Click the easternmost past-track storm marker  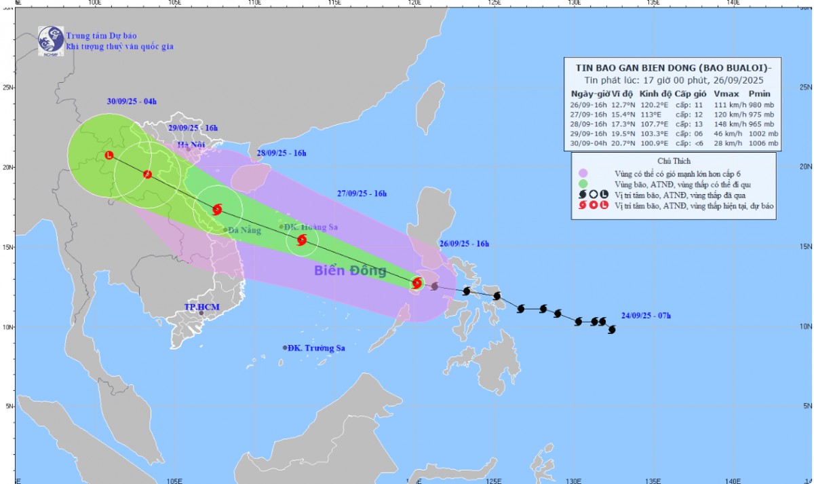(x=612, y=329)
